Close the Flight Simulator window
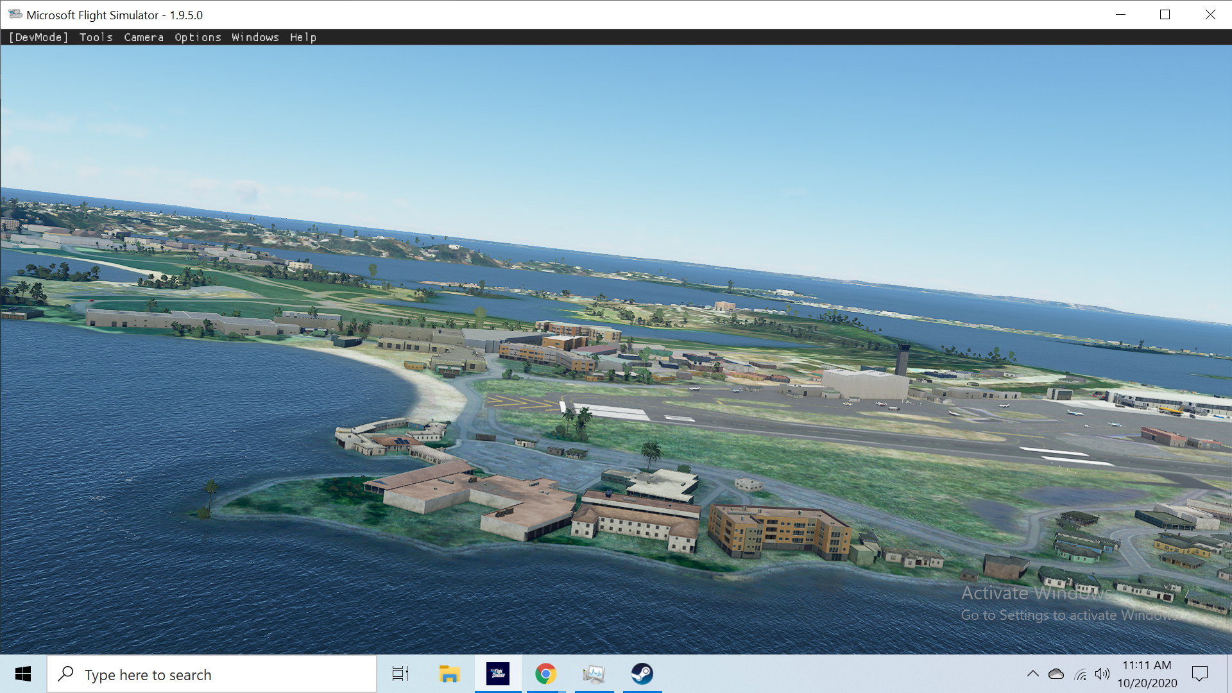The width and height of the screenshot is (1232, 693). (x=1210, y=15)
